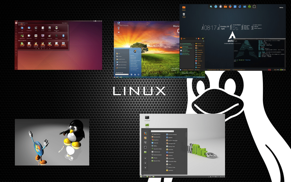Open calendar icon in Arch dock
This screenshot has width=291, height=182.
coord(235,6)
